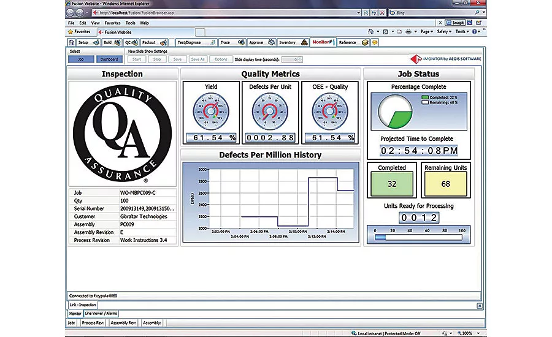Click the browser Forward arrow

[80, 13]
